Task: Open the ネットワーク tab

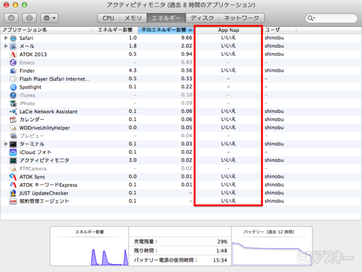Action: (x=241, y=18)
